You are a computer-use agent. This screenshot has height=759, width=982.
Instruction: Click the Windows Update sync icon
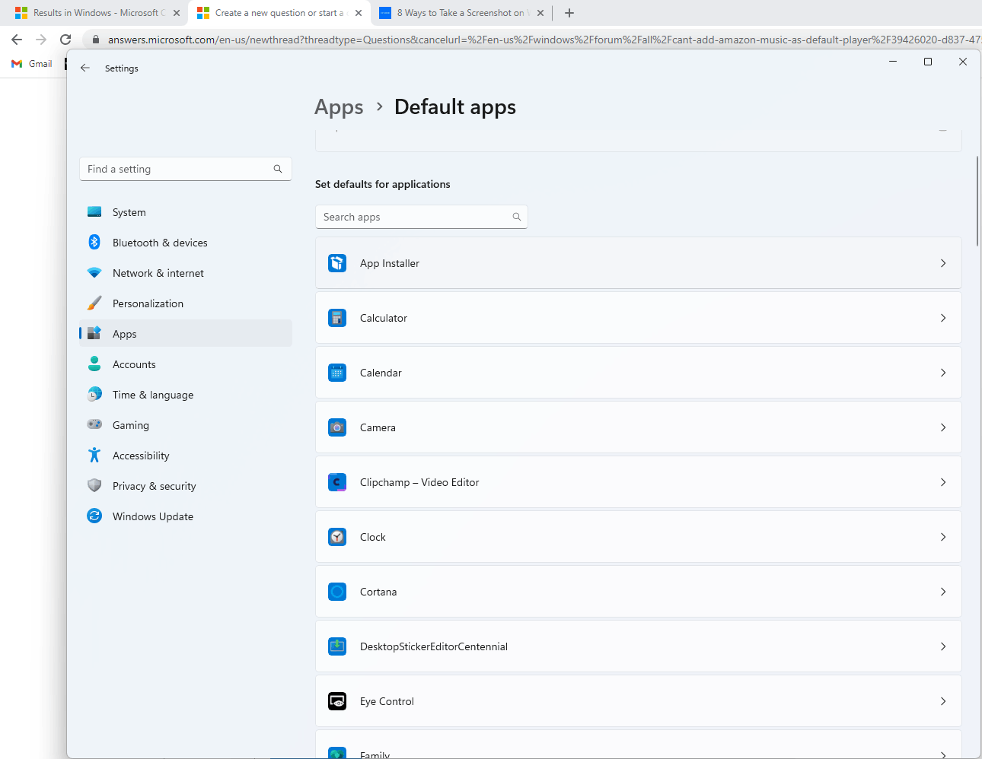pyautogui.click(x=94, y=516)
